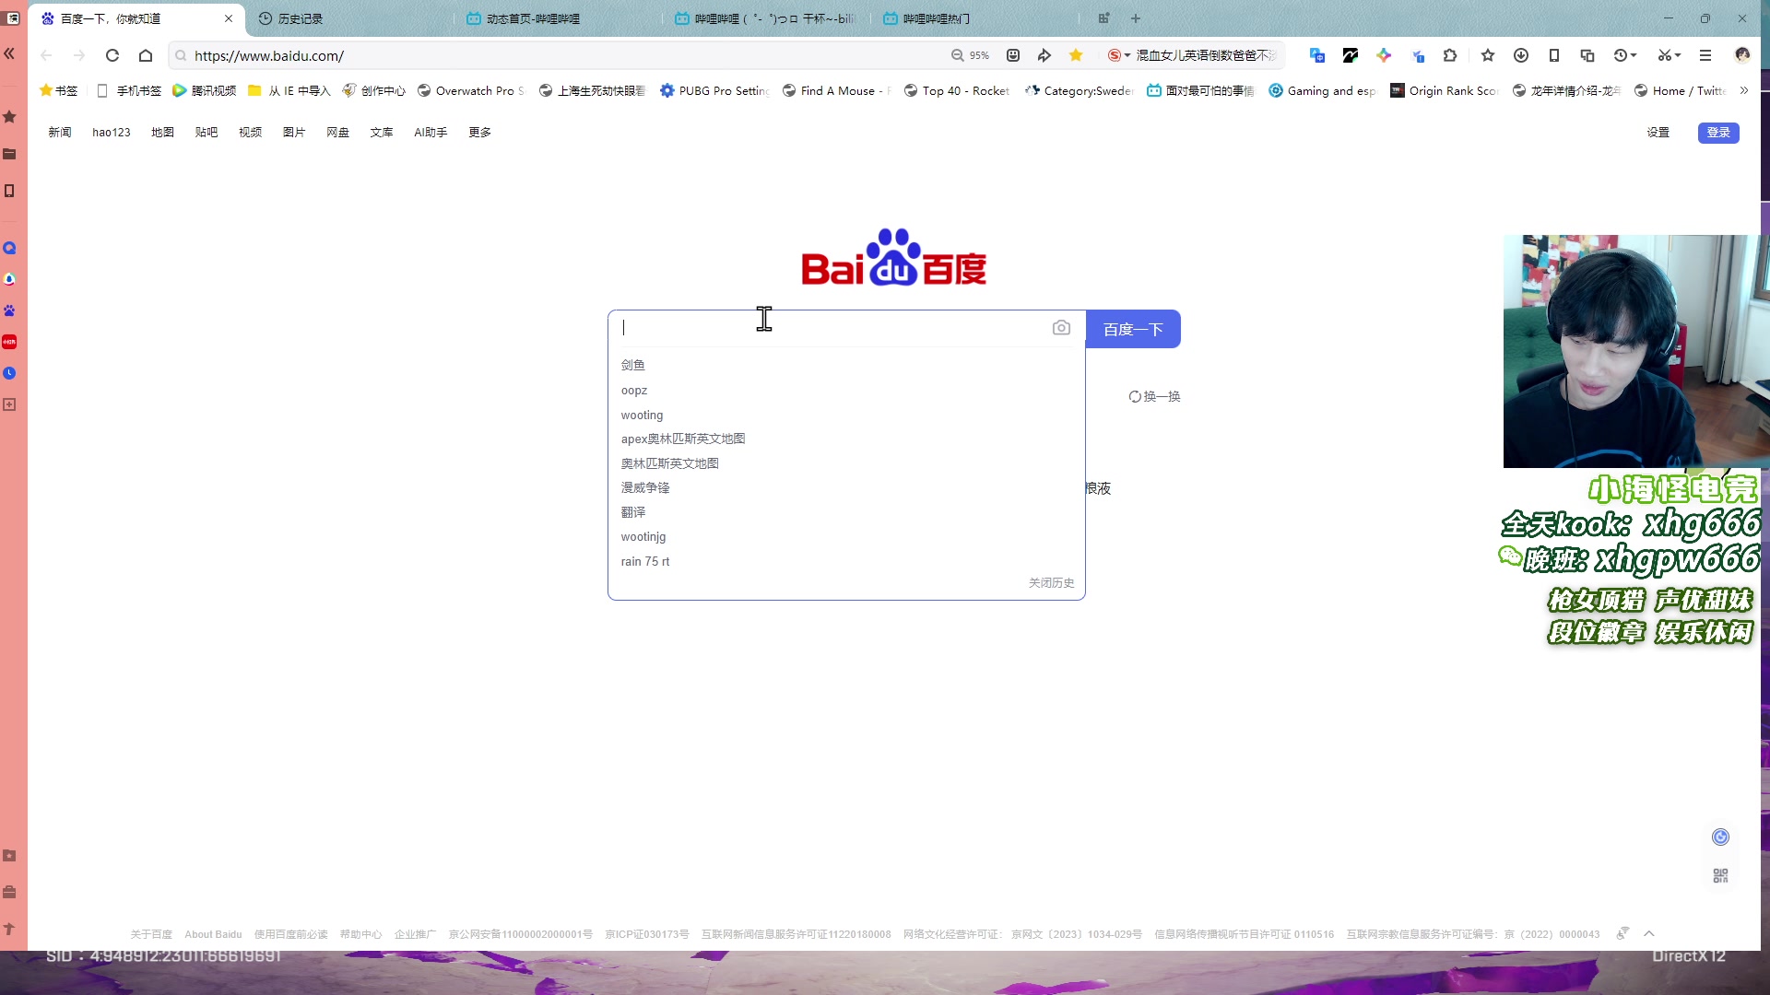This screenshot has height=995, width=1770.
Task: Click the sidebar blue clock icon
Action: coord(9,373)
